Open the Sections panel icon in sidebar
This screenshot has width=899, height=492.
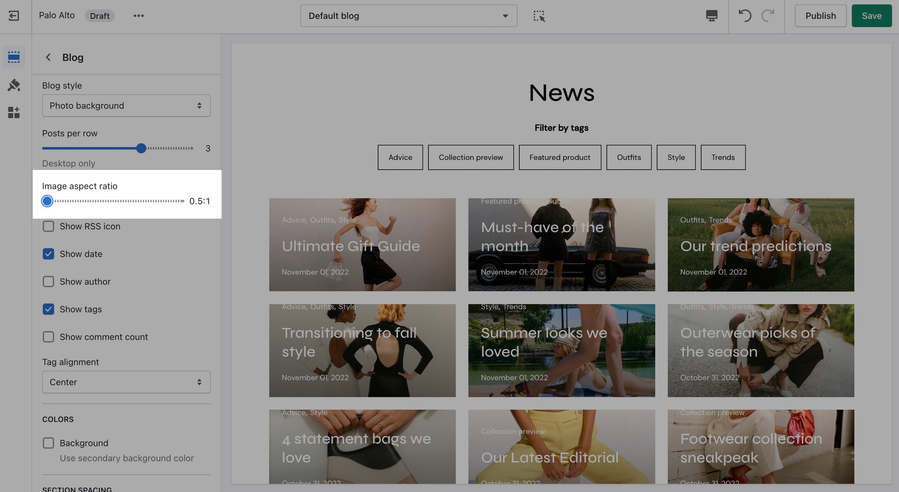14,57
